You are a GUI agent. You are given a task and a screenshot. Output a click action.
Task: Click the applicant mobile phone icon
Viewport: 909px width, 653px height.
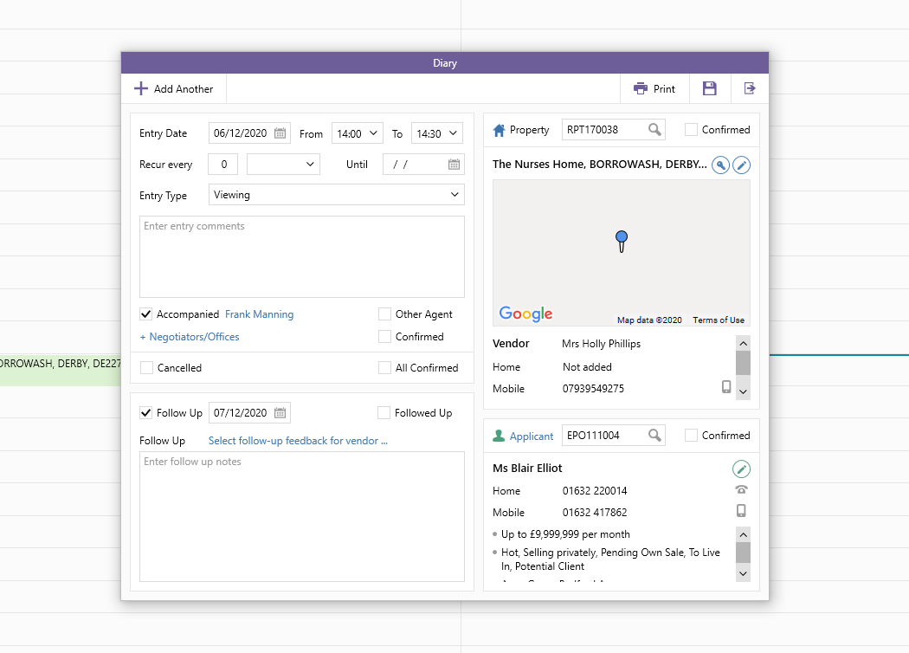741,510
